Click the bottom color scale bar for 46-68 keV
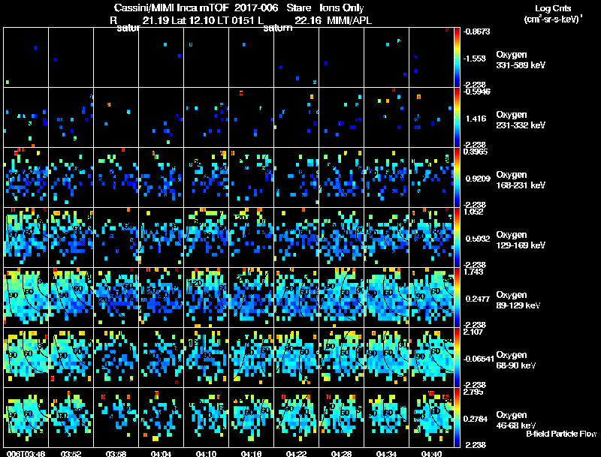Viewport: 601px width, 457px height. 457,417
